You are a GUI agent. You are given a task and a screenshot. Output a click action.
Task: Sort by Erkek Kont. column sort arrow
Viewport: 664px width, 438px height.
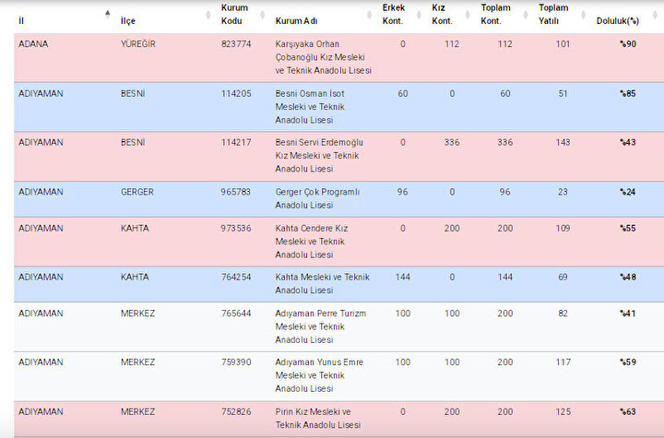(419, 15)
